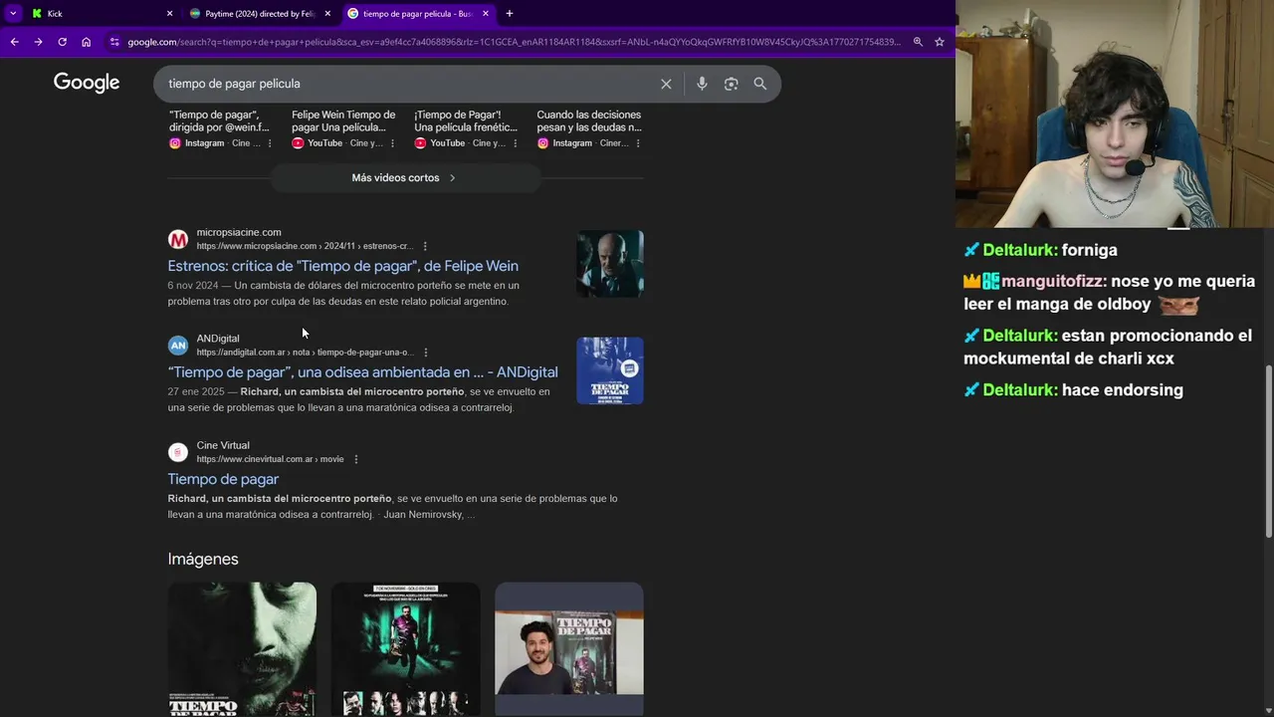Click the streamer webcam feed
This screenshot has width=1274, height=717.
(x=1115, y=115)
